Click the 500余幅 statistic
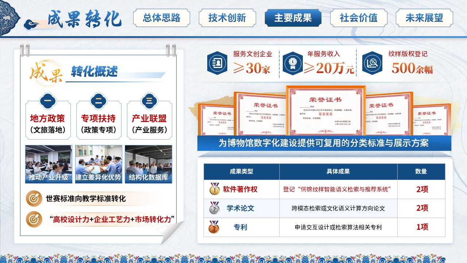The width and height of the screenshot is (467, 263). tap(412, 68)
